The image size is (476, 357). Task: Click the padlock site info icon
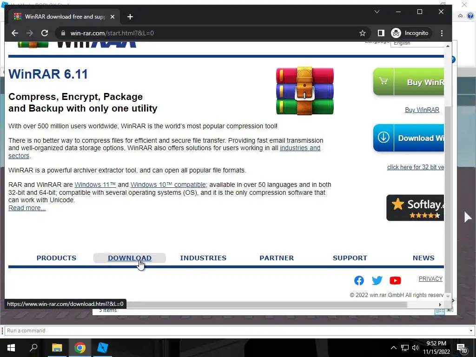pyautogui.click(x=63, y=33)
